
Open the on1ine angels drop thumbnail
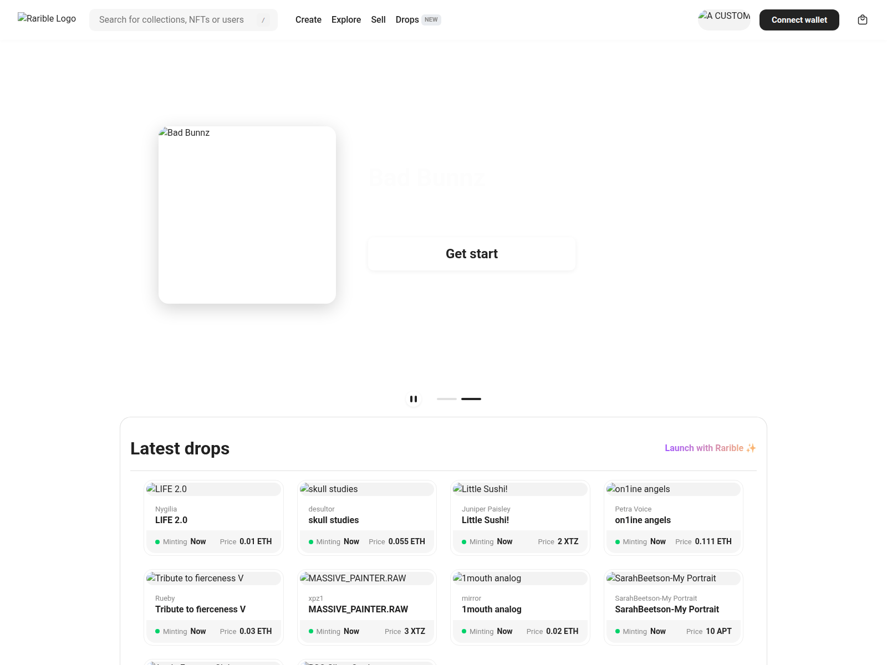pos(674,489)
